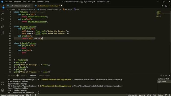Select Python 3.8.5 interpreter in status bar
The width and height of the screenshot is (171, 96).
click(13, 95)
